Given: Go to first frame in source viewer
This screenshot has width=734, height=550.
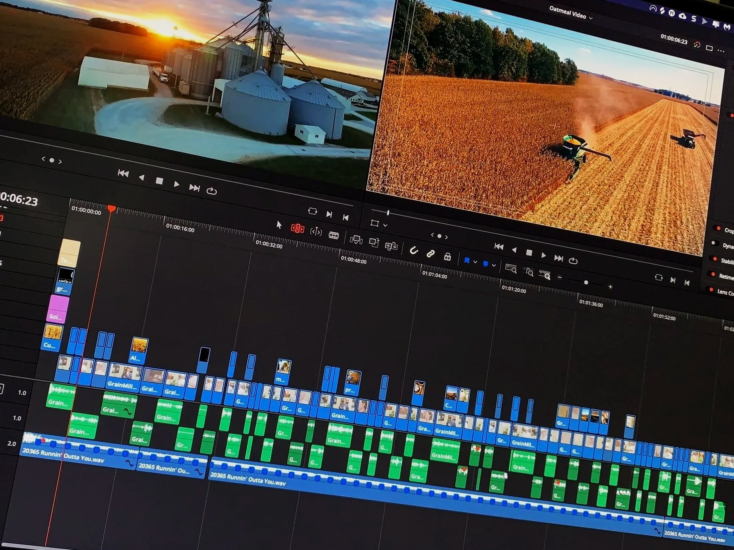Looking at the screenshot, I should pyautogui.click(x=123, y=173).
